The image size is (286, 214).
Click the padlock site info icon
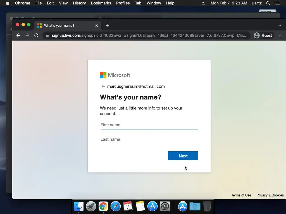coord(47,35)
